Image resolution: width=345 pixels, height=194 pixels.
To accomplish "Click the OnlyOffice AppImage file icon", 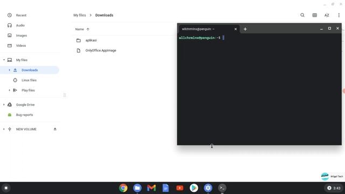I will [79, 50].
